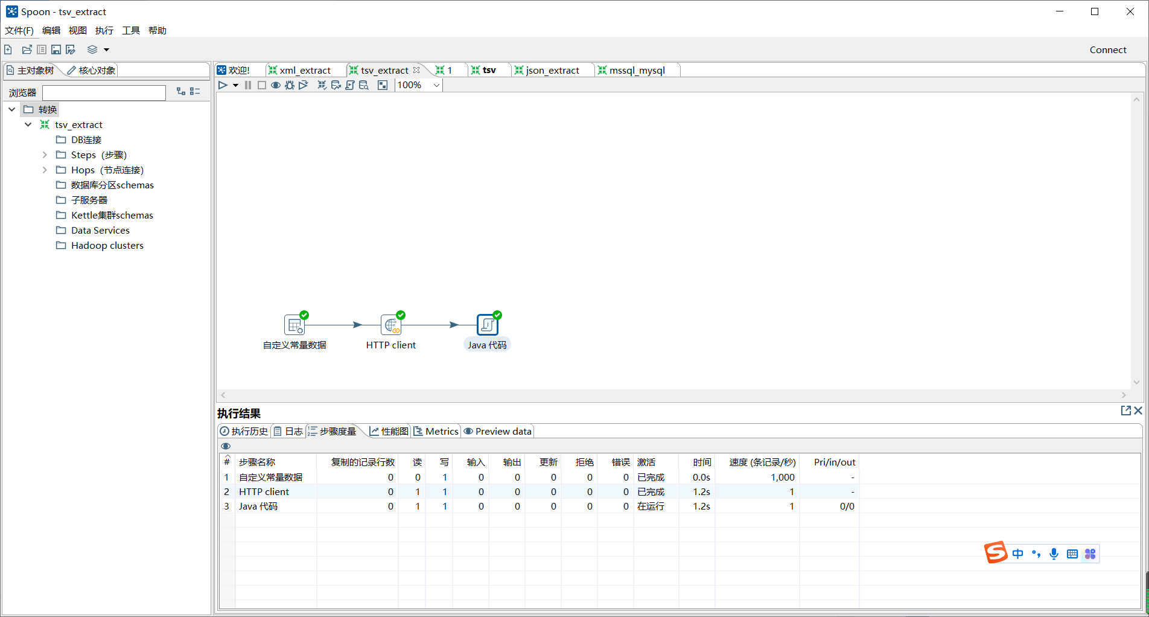Stop the running transformation
This screenshot has height=617, width=1149.
[262, 85]
